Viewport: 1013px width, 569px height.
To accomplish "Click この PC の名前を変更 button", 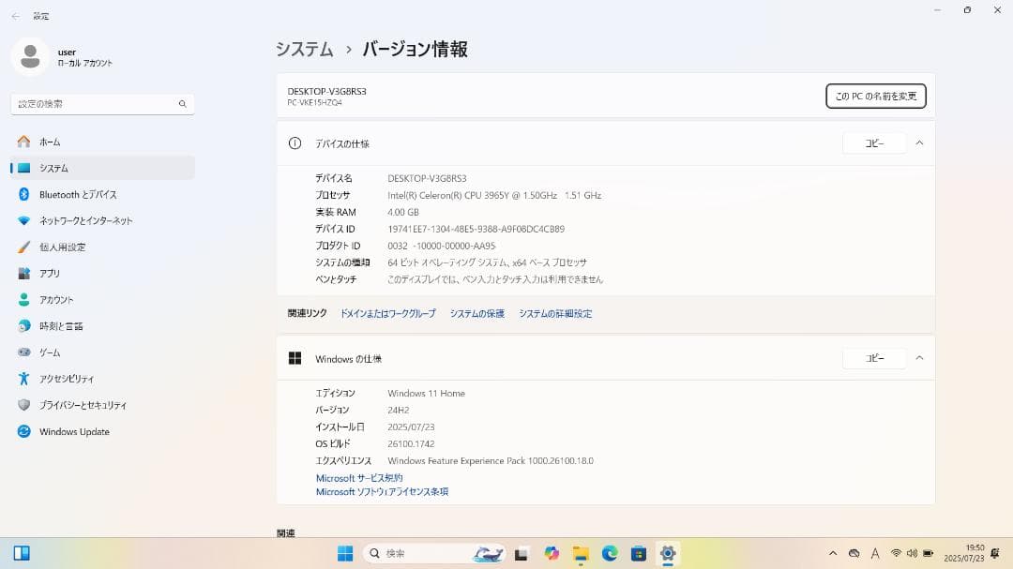I will [876, 97].
